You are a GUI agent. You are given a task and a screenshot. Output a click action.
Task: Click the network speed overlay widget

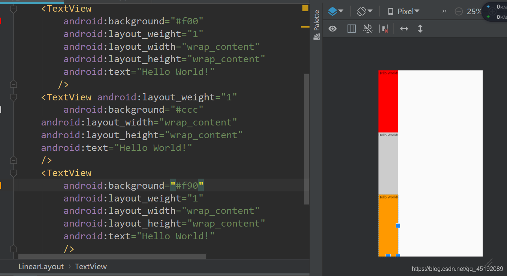coord(494,12)
